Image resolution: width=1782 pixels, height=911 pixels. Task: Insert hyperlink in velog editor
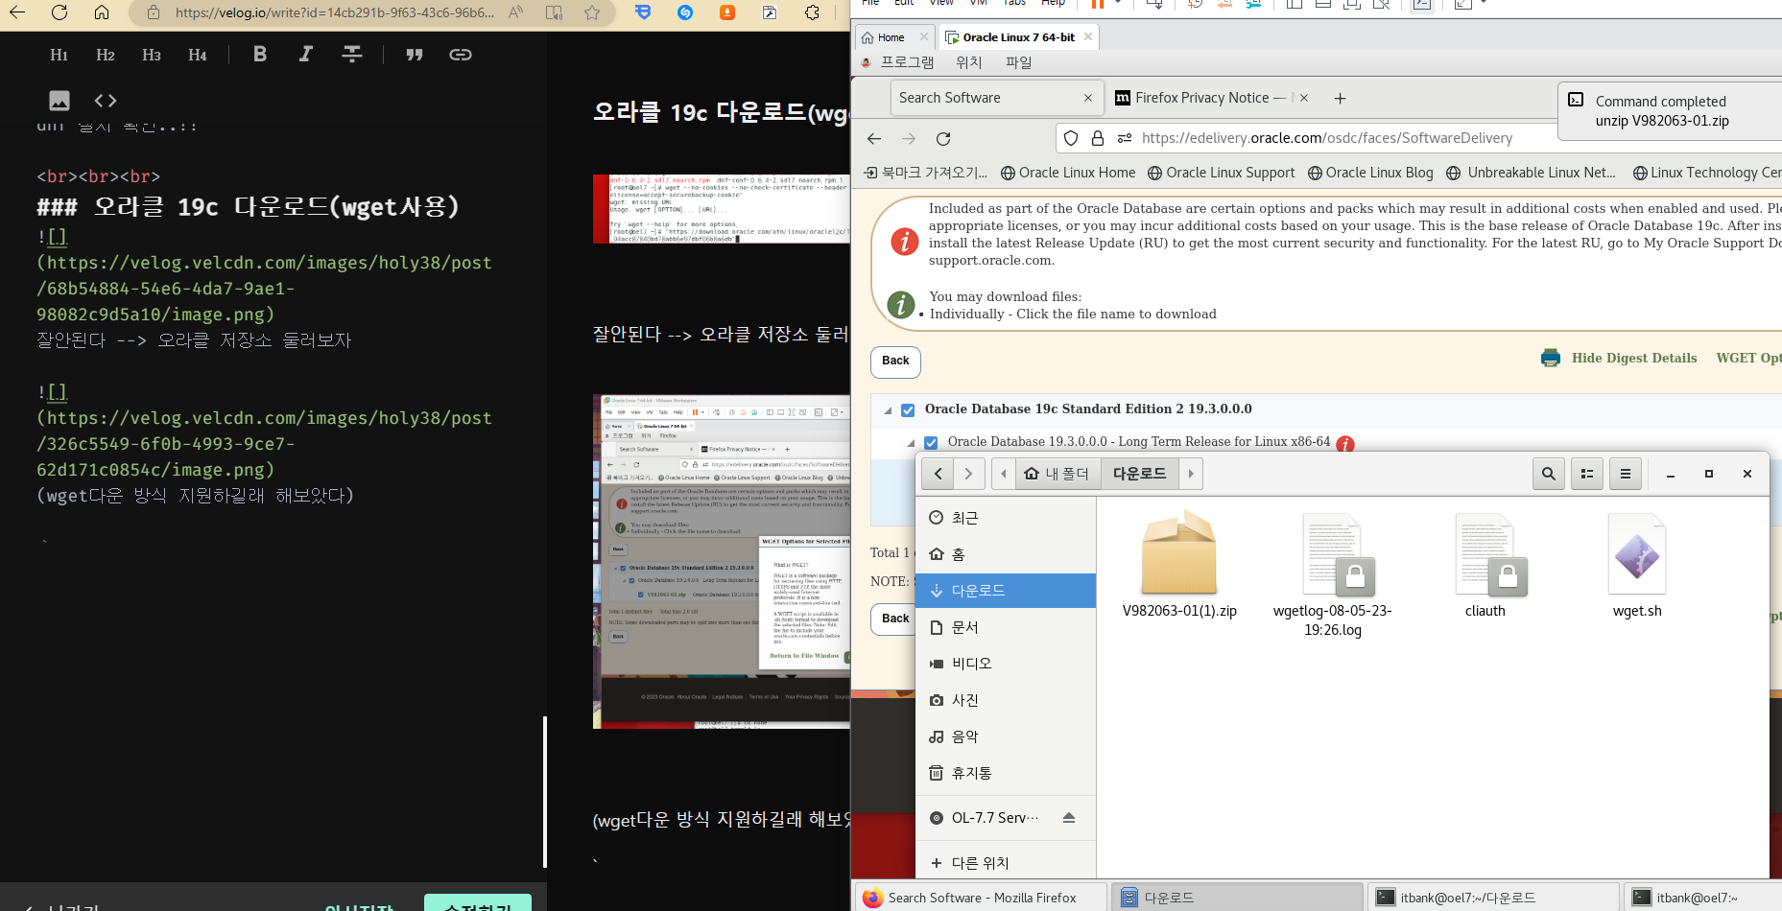click(x=461, y=55)
